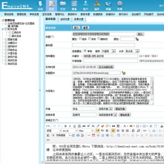Viewport: 164px width, 164px height.
Task: Open the 其他 (Other) gear icon
Action: pos(120,5)
